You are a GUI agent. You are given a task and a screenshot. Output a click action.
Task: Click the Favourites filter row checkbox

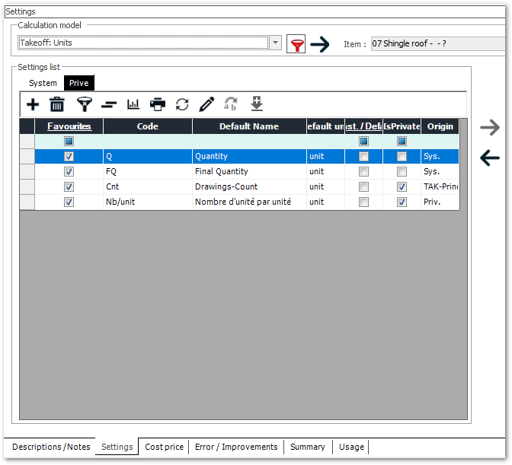(x=69, y=142)
